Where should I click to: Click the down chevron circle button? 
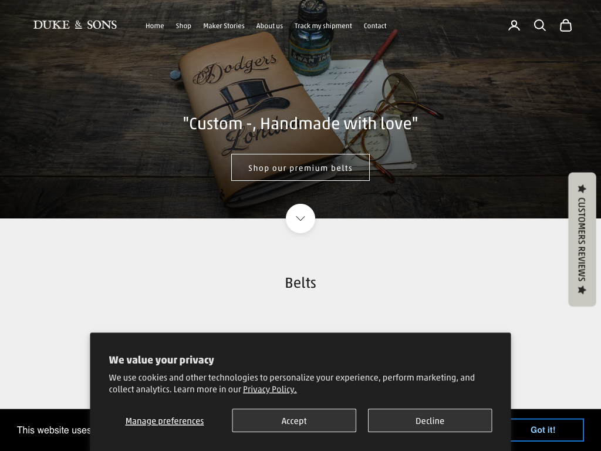pos(300,218)
